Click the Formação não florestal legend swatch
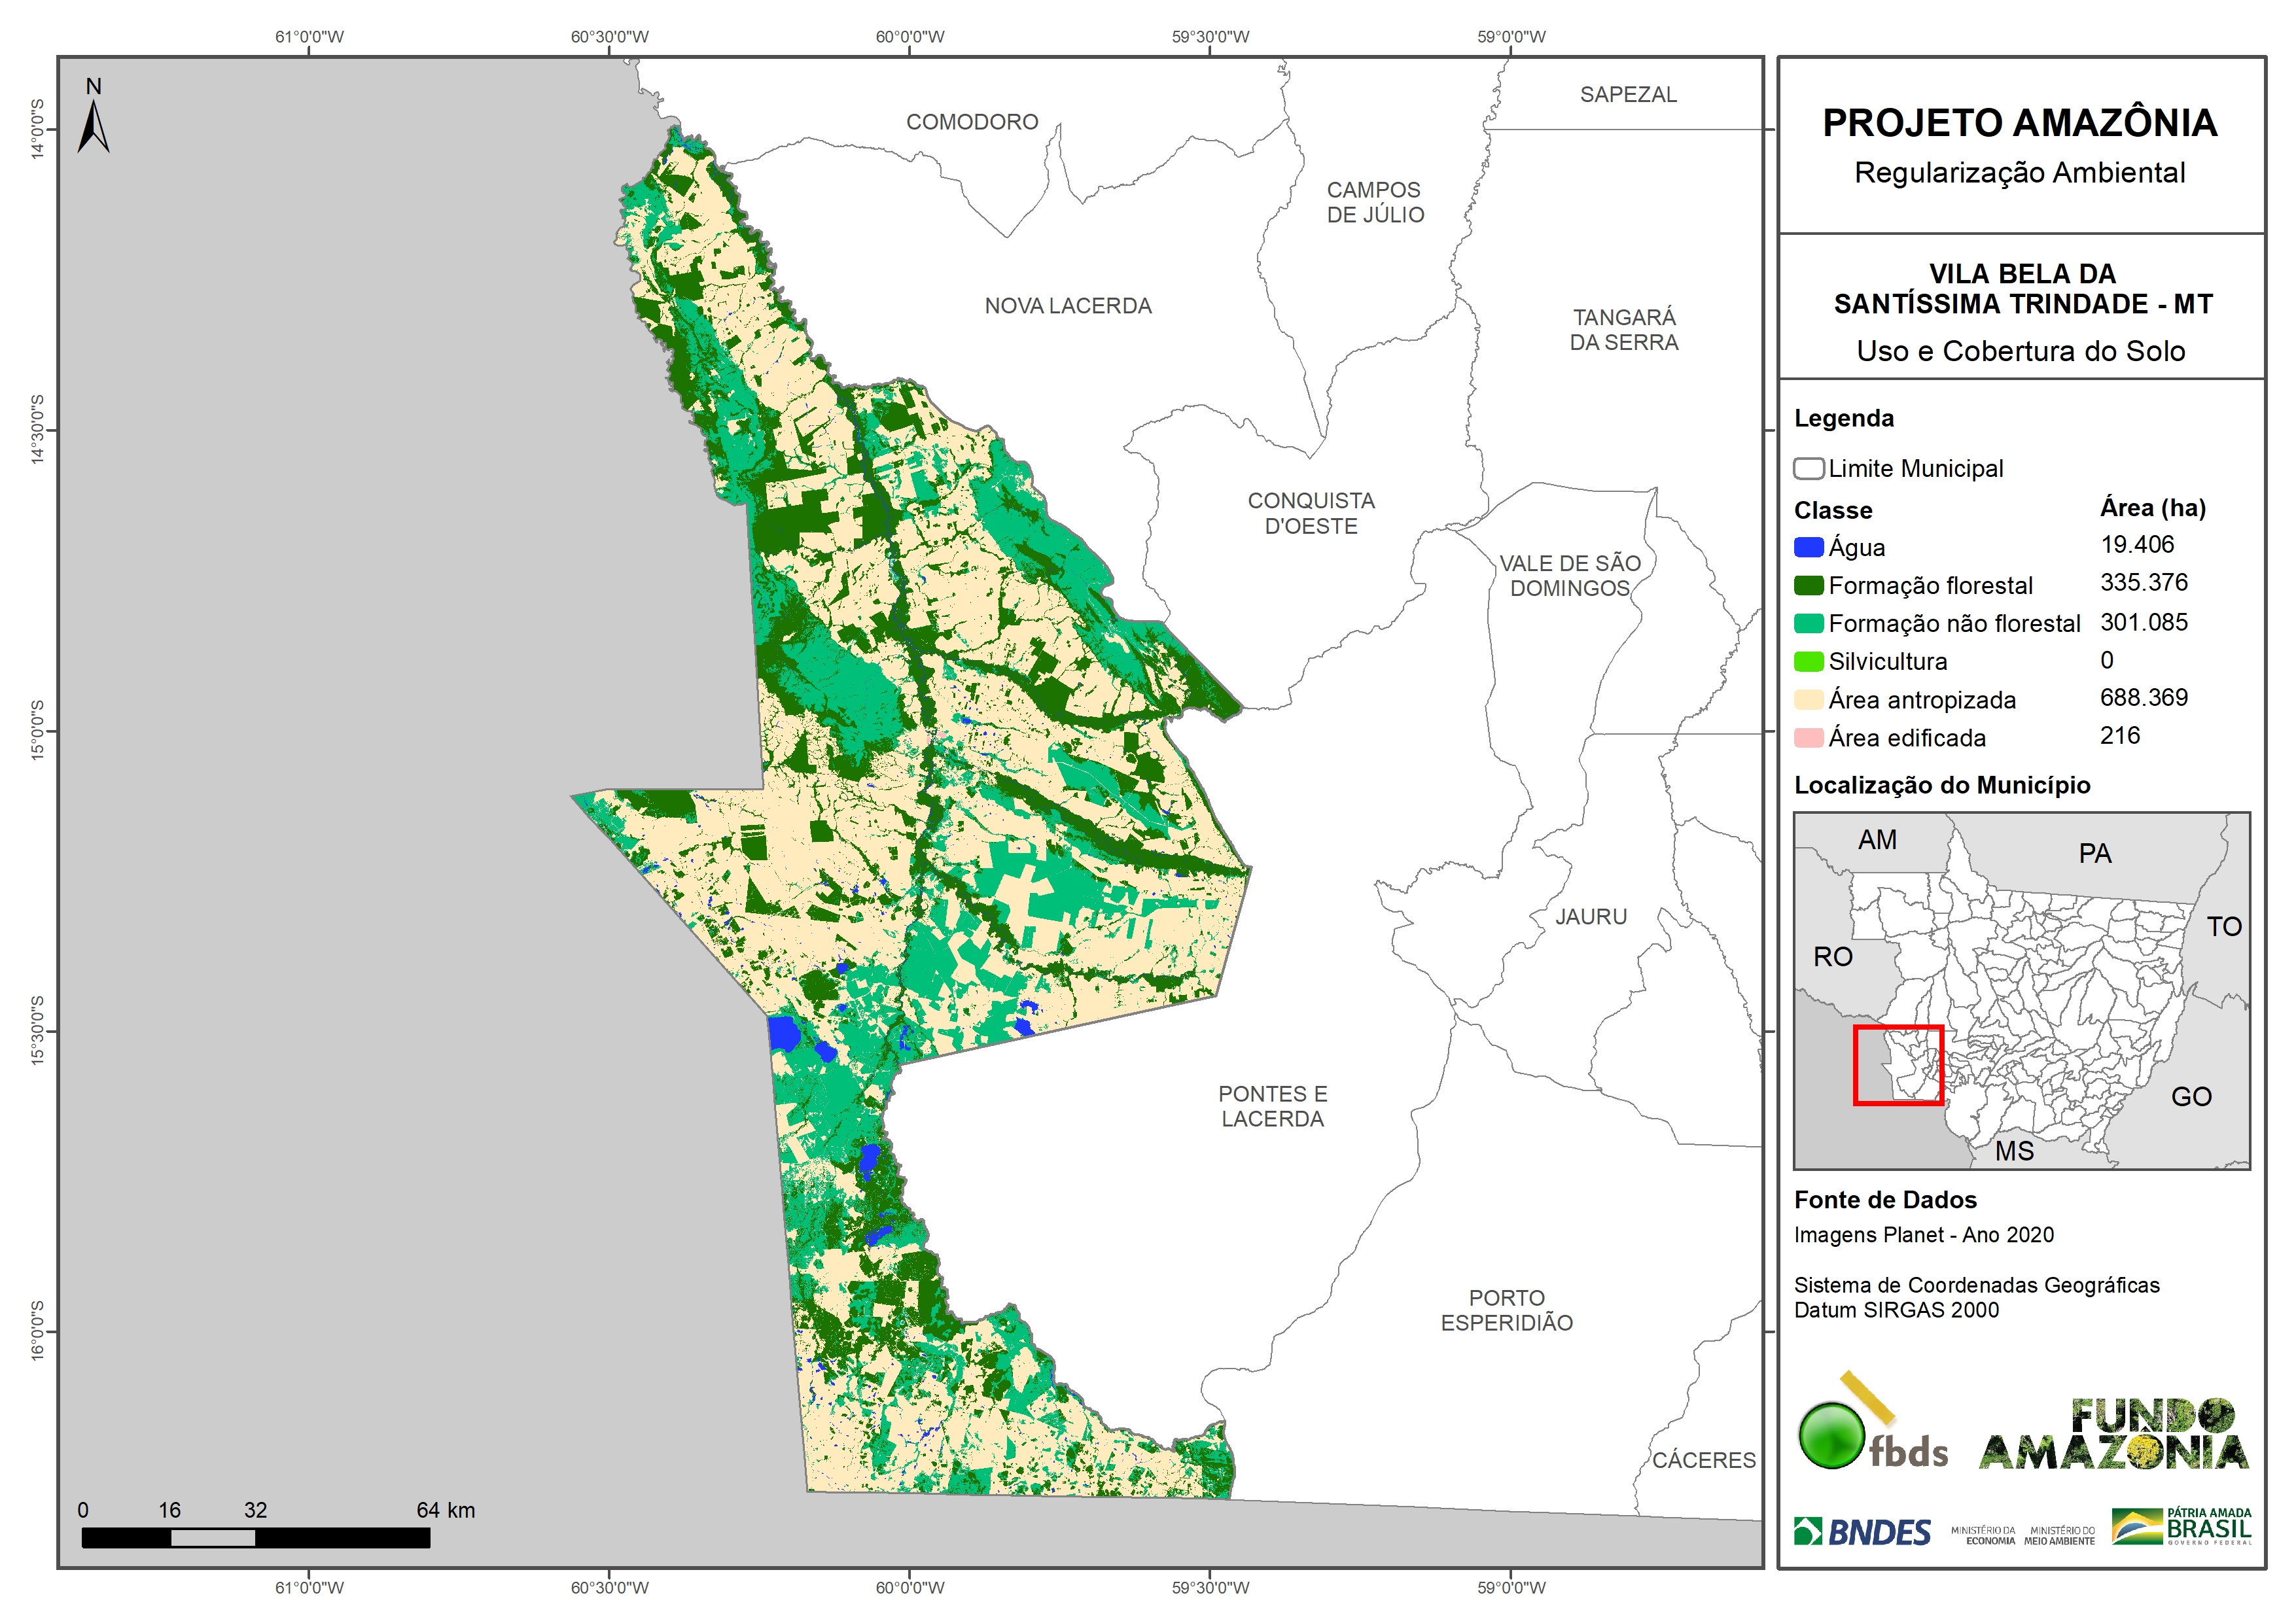 (1808, 623)
